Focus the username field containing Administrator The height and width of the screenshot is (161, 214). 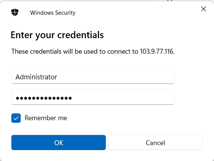(93, 76)
